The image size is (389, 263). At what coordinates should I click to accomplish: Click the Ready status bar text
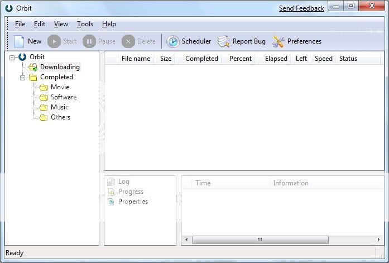point(15,253)
